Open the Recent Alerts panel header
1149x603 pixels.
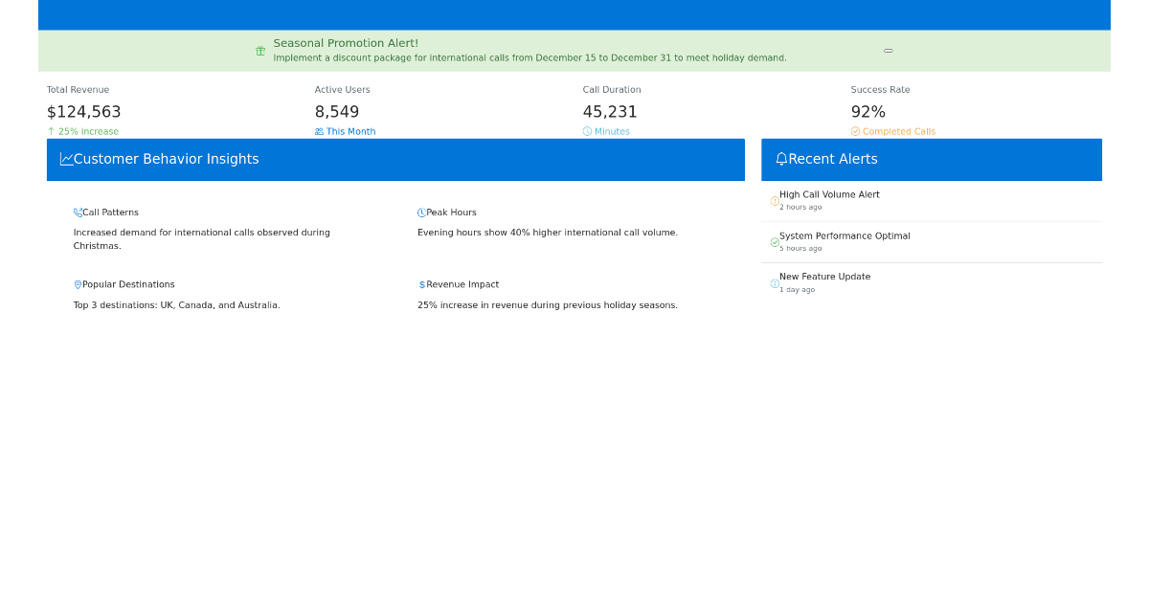point(931,159)
